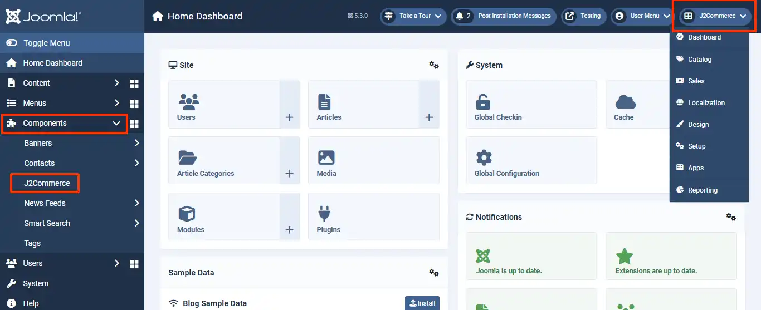Image resolution: width=761 pixels, height=310 pixels.
Task: Open the Cache cloud icon
Action: [x=626, y=102]
